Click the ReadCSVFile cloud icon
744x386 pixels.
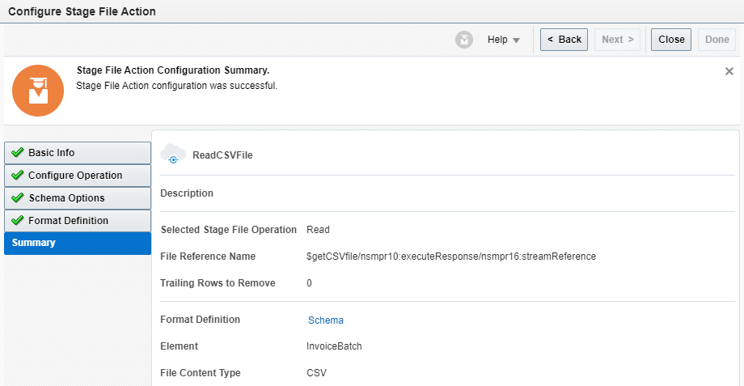173,154
